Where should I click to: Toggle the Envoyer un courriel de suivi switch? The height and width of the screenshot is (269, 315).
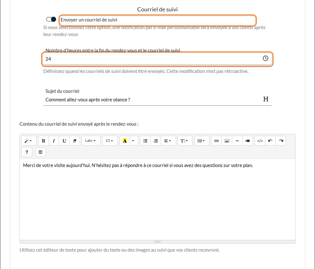[x=51, y=19]
